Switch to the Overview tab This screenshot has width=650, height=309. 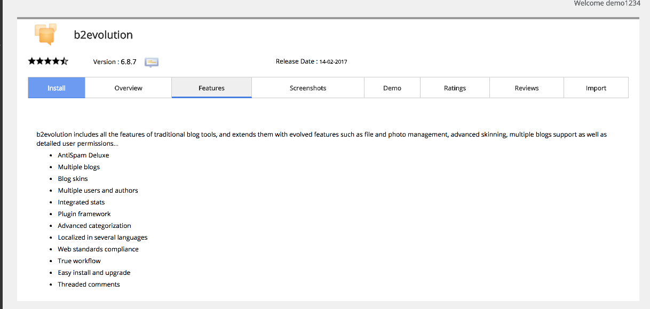point(129,88)
